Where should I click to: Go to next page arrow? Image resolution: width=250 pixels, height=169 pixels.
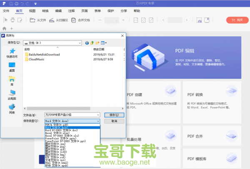(187, 20)
